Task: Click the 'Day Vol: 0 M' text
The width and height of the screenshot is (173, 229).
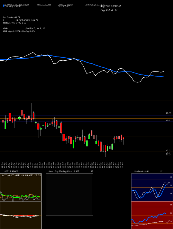Action: [x=109, y=10]
